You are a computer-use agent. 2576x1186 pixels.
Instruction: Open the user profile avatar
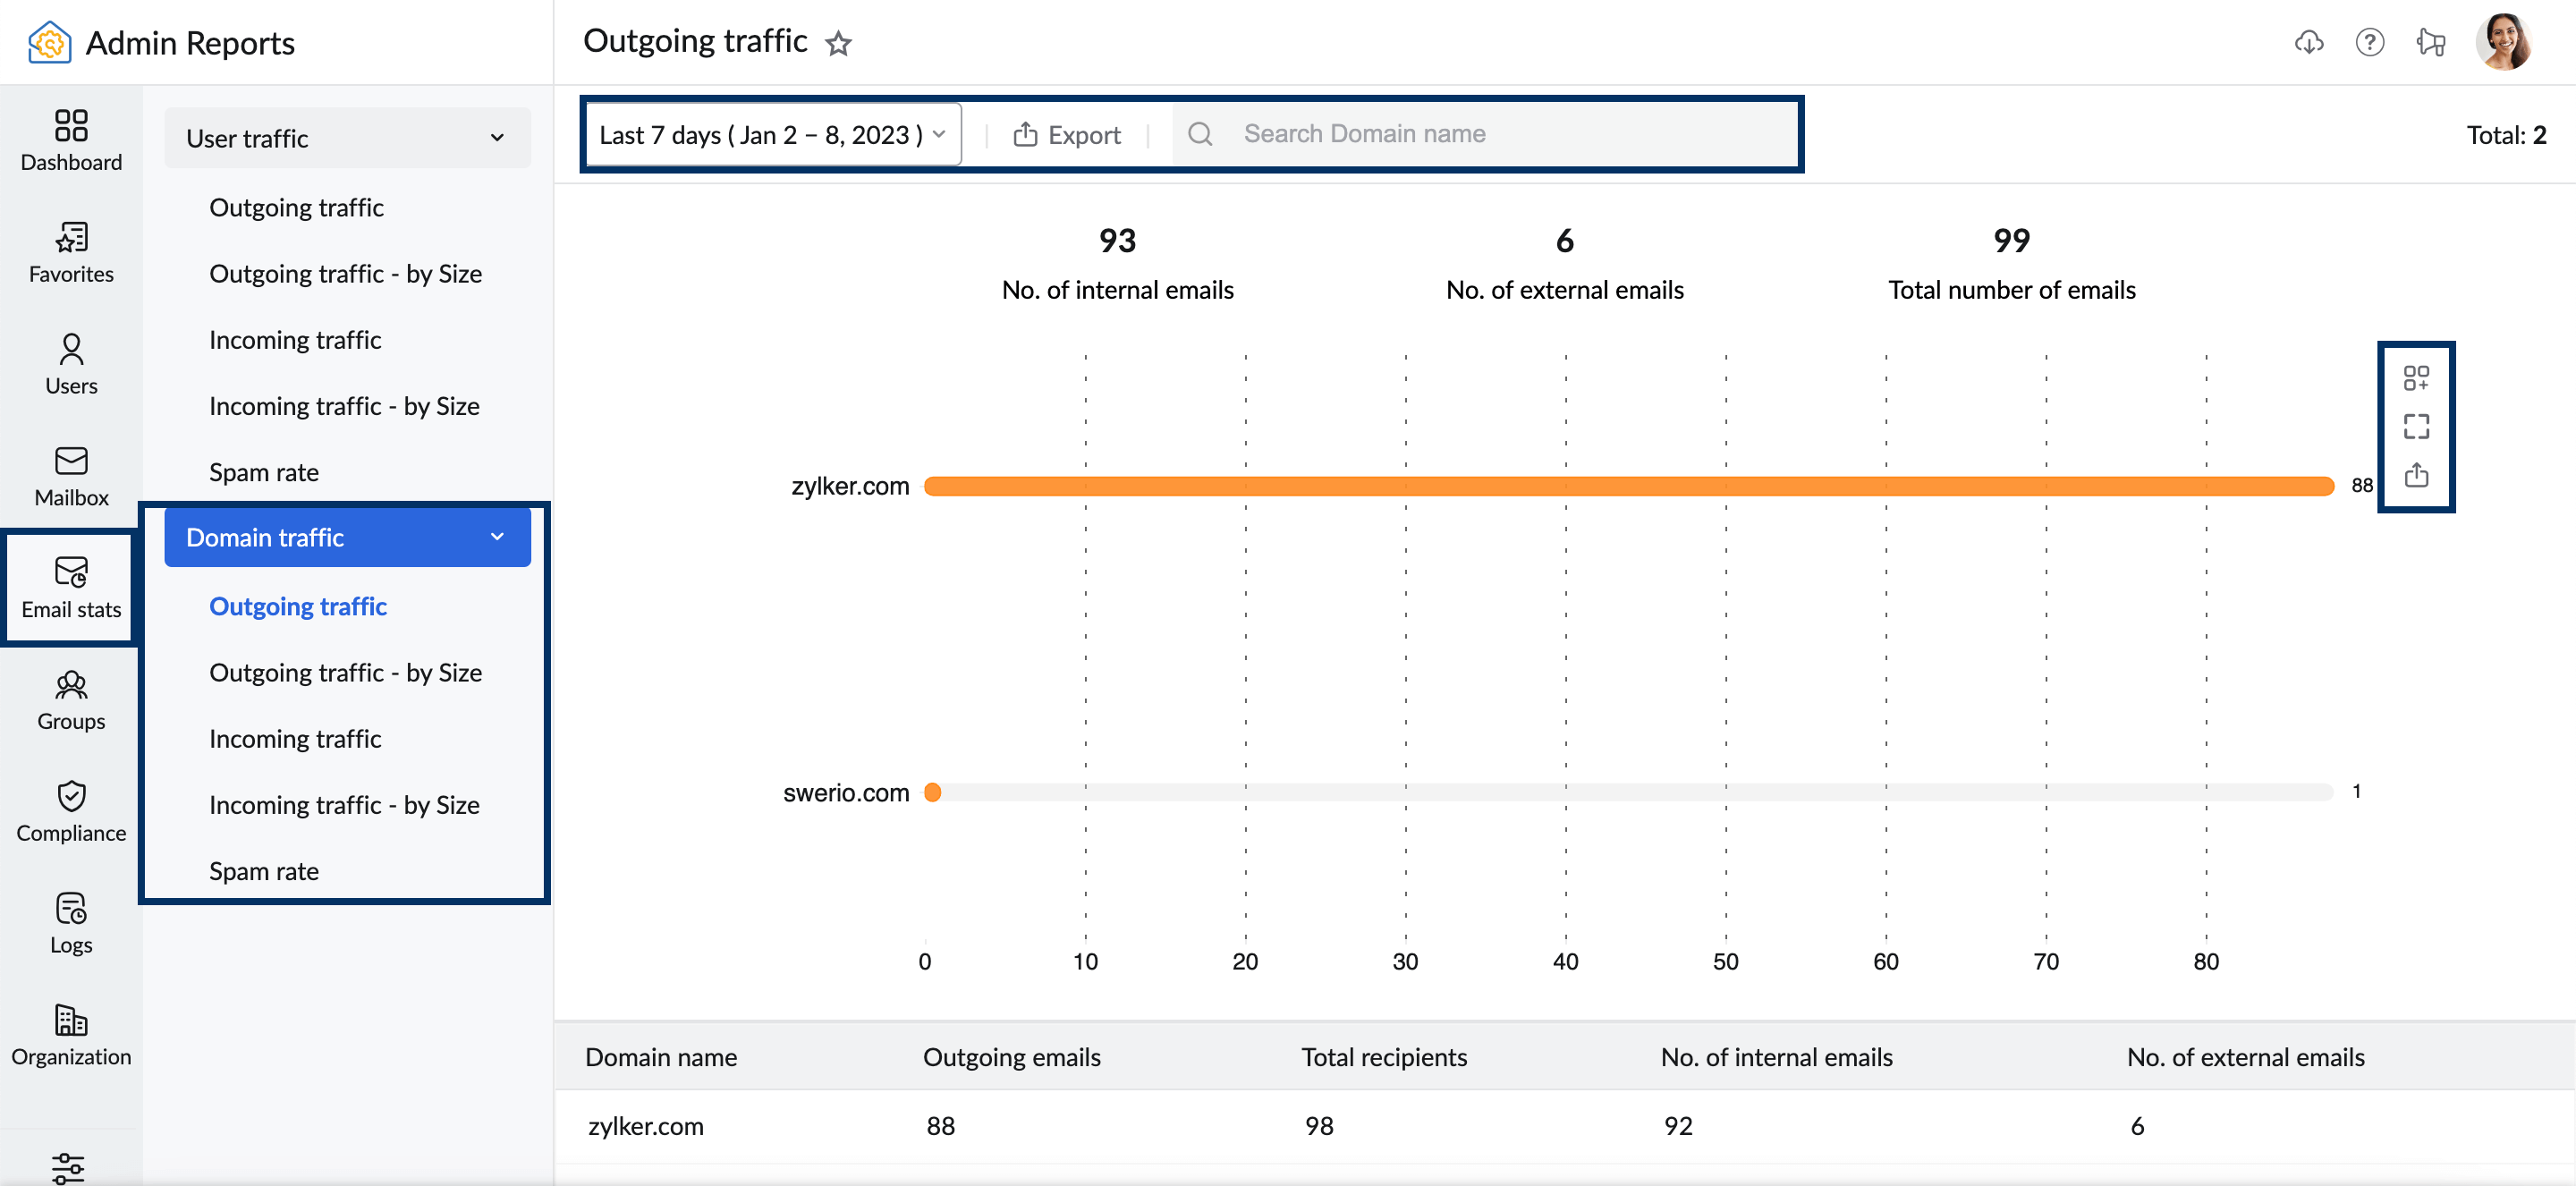coord(2503,43)
